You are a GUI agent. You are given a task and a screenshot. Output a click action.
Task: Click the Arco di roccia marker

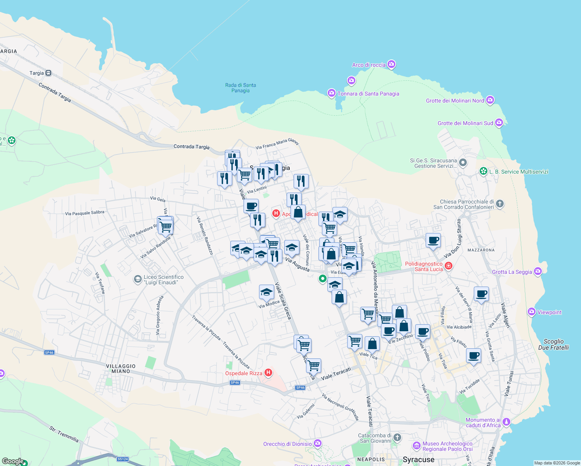(391, 65)
